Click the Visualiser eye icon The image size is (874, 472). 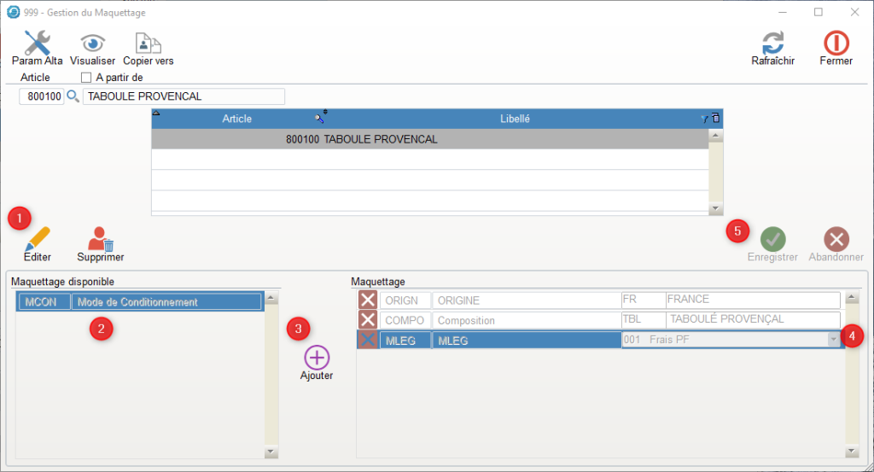92,43
